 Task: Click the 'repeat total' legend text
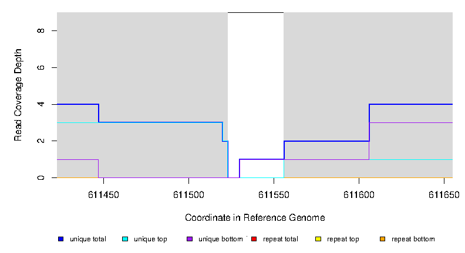[x=281, y=239]
